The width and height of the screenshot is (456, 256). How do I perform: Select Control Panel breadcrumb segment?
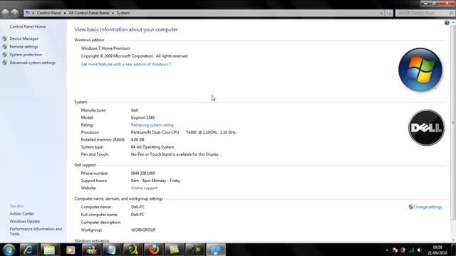[49, 13]
